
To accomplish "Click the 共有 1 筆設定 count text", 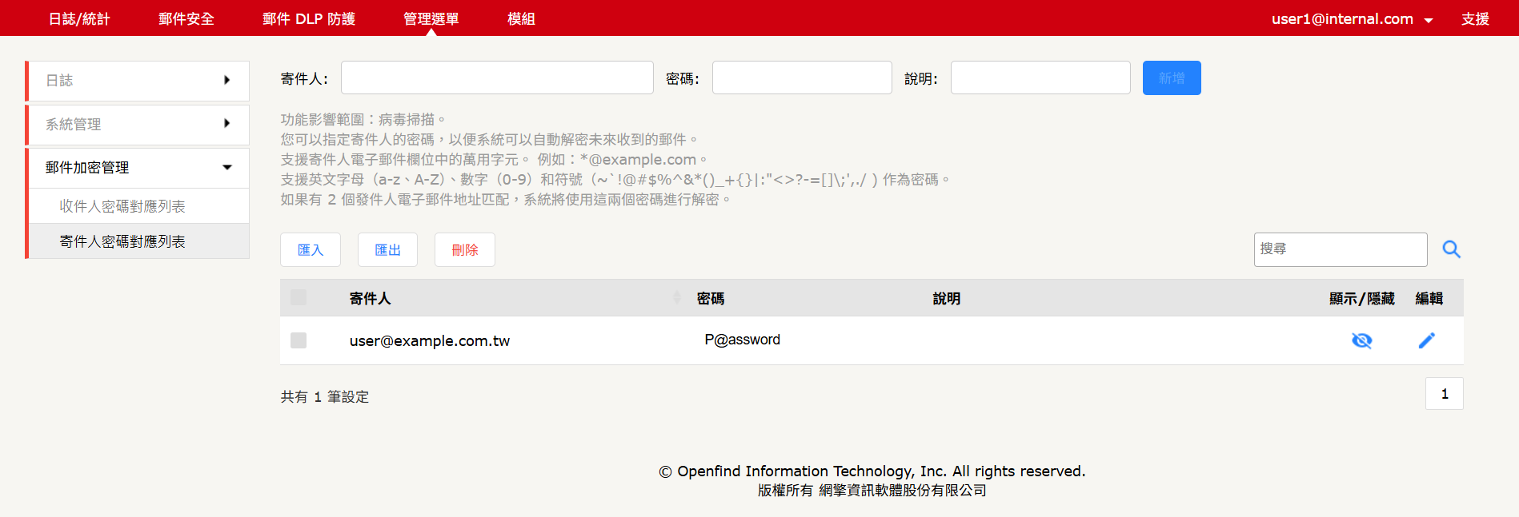I will tap(325, 396).
